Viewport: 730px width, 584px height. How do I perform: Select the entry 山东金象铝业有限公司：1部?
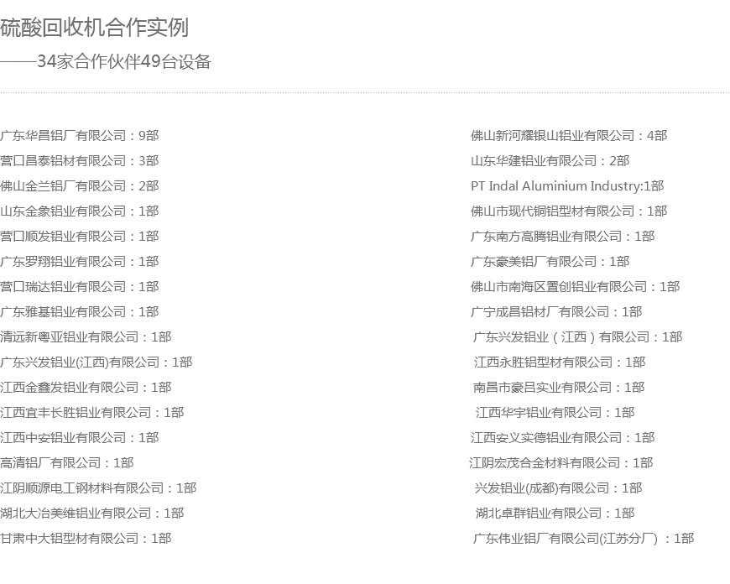(x=80, y=211)
